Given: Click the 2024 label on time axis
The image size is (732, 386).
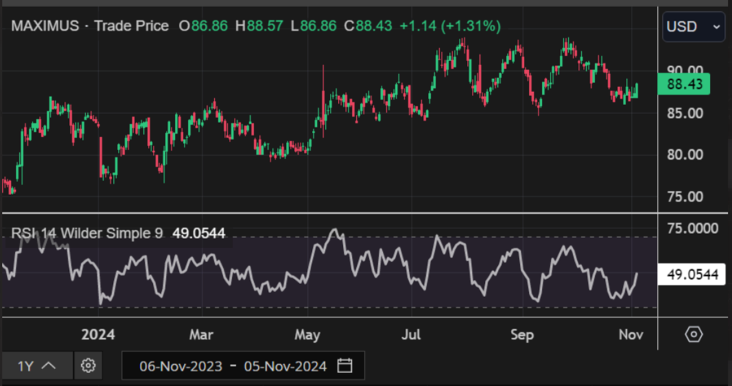Looking at the screenshot, I should 98,335.
